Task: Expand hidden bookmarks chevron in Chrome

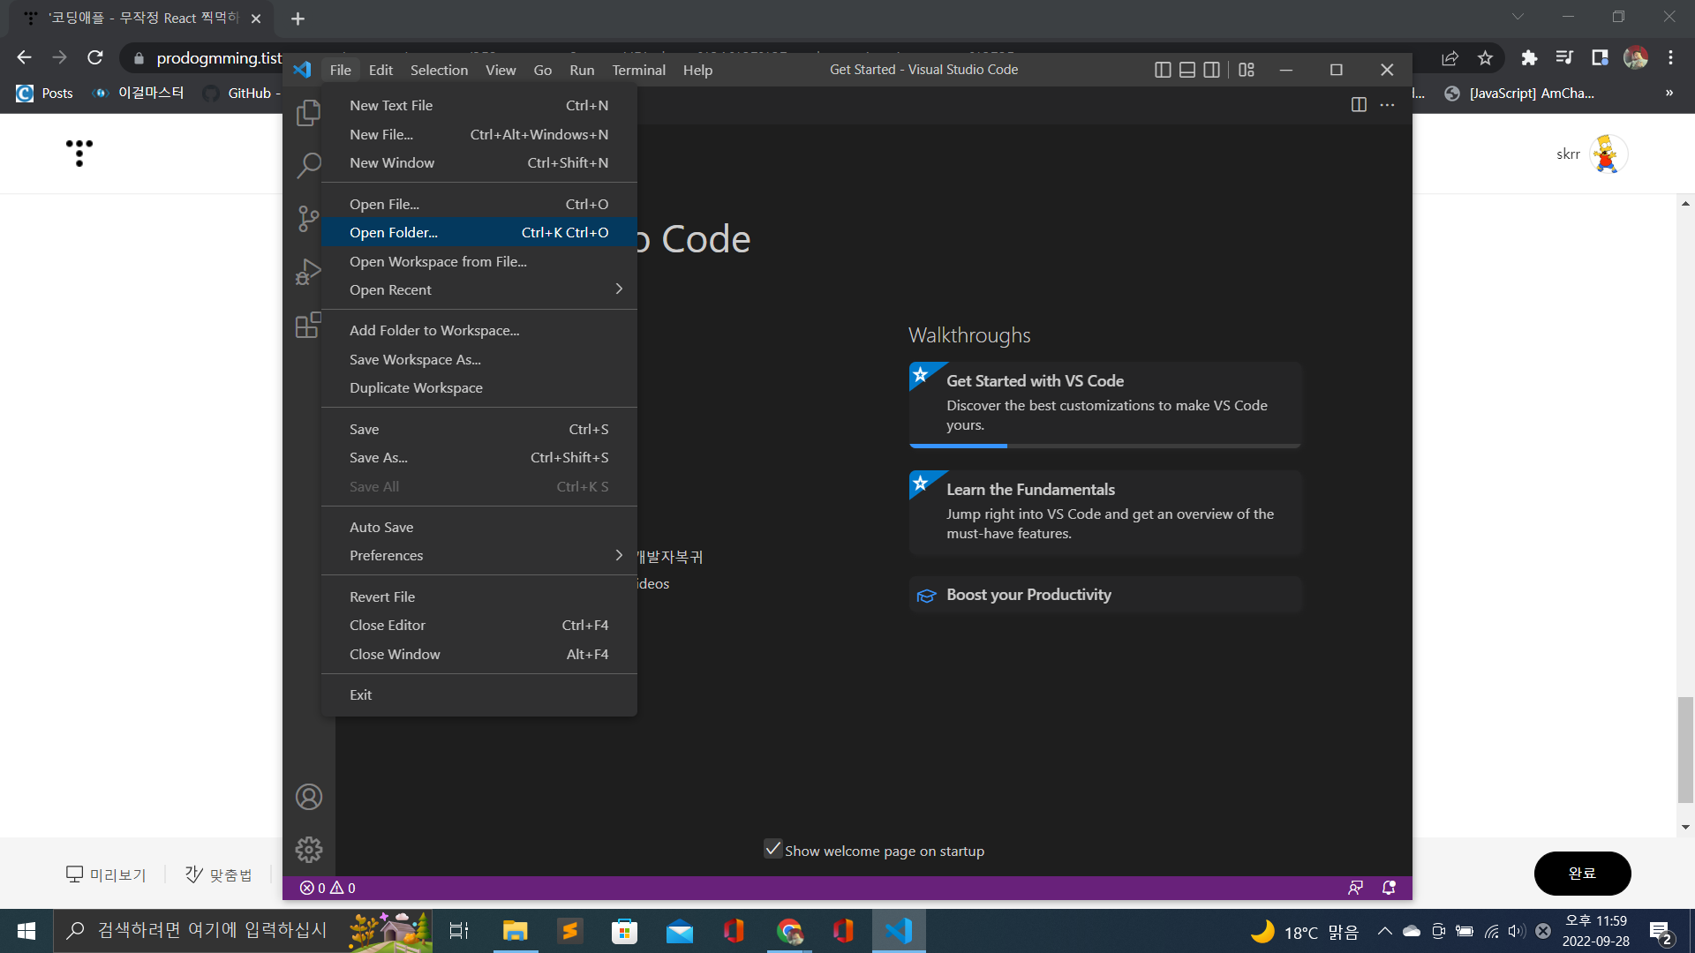Action: coord(1669,93)
